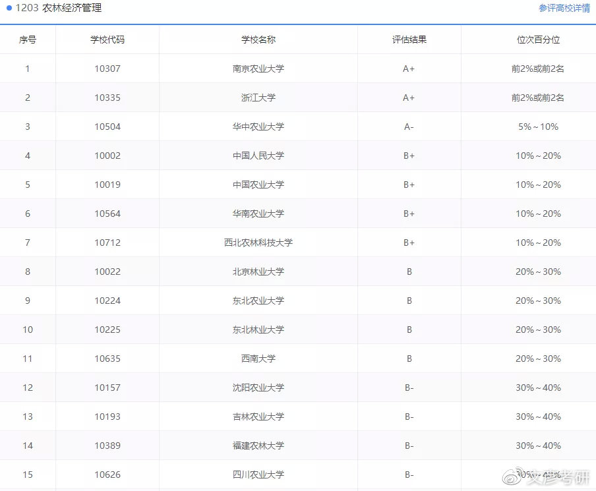Screen dimensions: 596x491
Task: Select school name 中国农业大学
Action: [258, 185]
